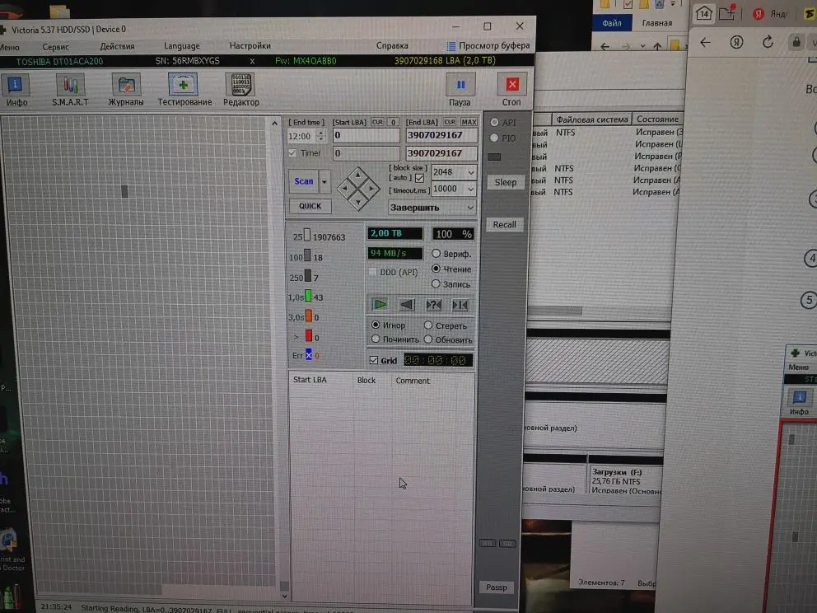
Task: Click the back arrow in File Explorer window
Action: click(x=605, y=46)
